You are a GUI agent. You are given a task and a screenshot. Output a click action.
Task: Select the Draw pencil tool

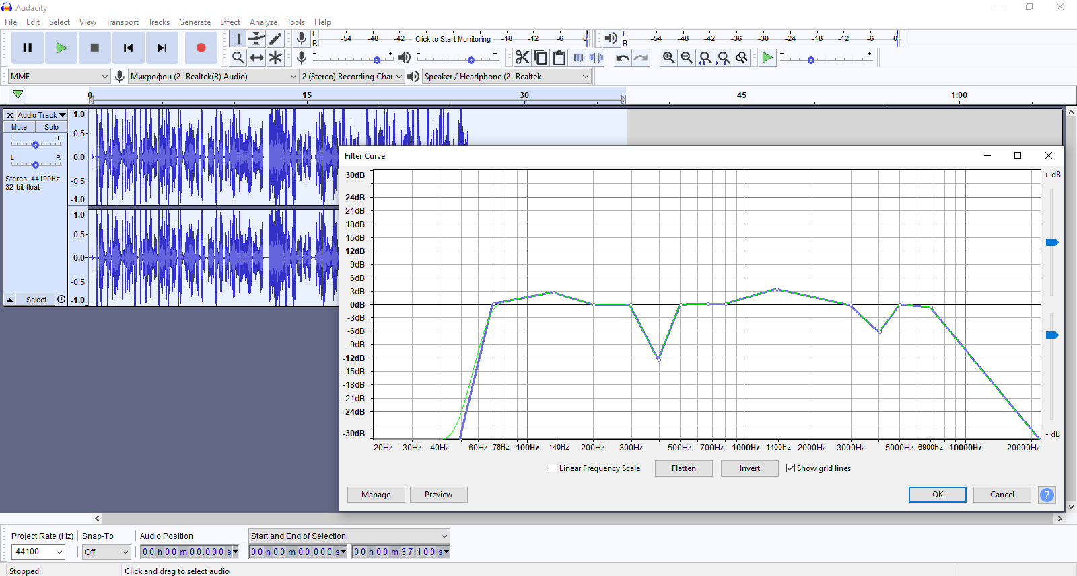275,39
